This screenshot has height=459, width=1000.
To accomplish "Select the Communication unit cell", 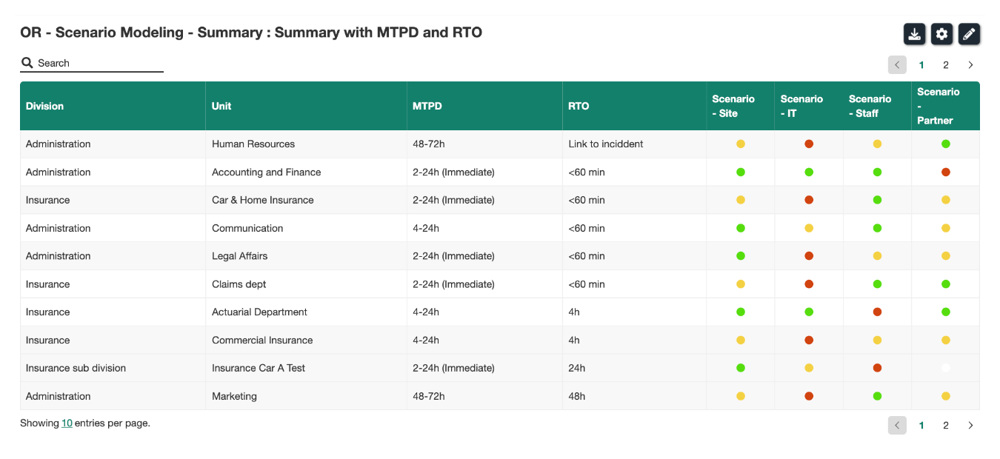I will pyautogui.click(x=306, y=228).
